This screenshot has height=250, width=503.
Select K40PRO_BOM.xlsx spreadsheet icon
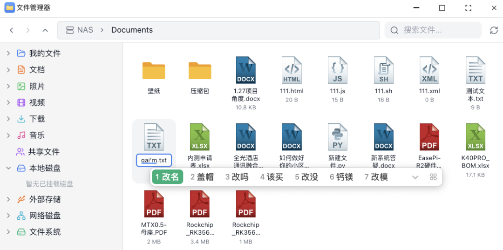coord(475,137)
